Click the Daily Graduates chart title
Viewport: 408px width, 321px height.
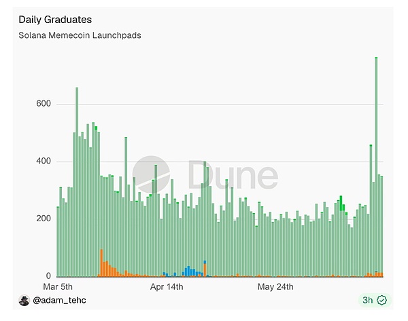[x=55, y=20]
